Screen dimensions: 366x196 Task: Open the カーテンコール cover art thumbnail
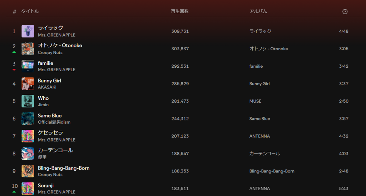pyautogui.click(x=28, y=153)
